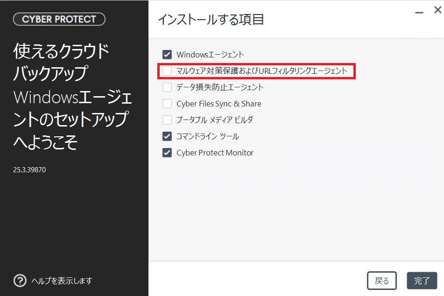The height and width of the screenshot is (296, 444).
Task: Check the Cyber Files Sync & Share box
Action: pyautogui.click(x=167, y=104)
